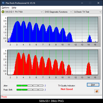
Task: Click the Ready status bar text
Action: coord(4,97)
